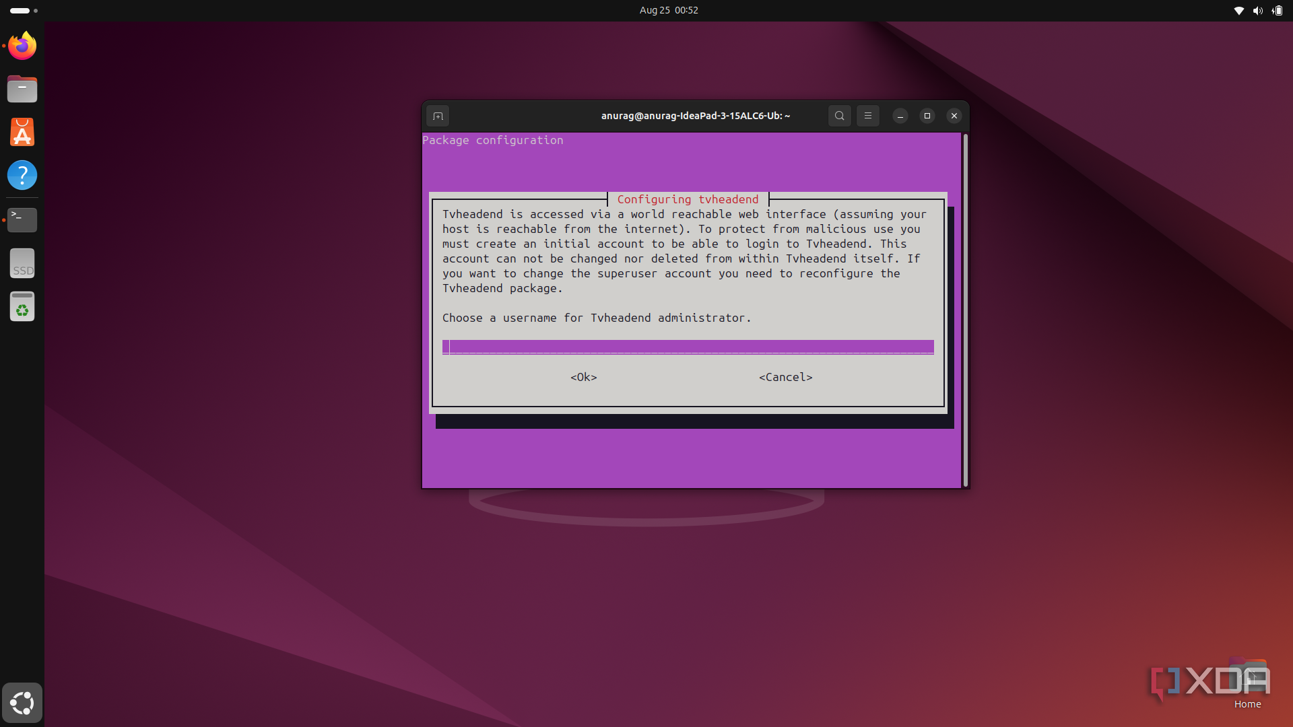This screenshot has width=1293, height=727.
Task: Click the terminal window scrollbar
Action: pos(965,310)
